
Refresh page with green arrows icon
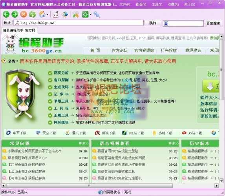click(x=32, y=15)
